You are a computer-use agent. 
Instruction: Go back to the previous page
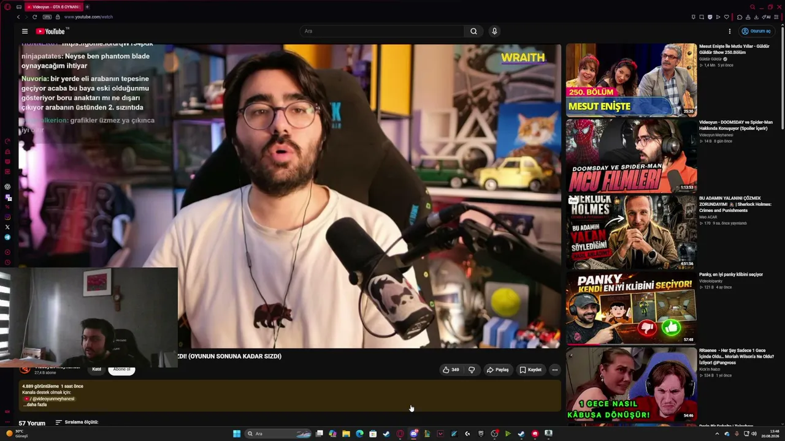coord(18,17)
